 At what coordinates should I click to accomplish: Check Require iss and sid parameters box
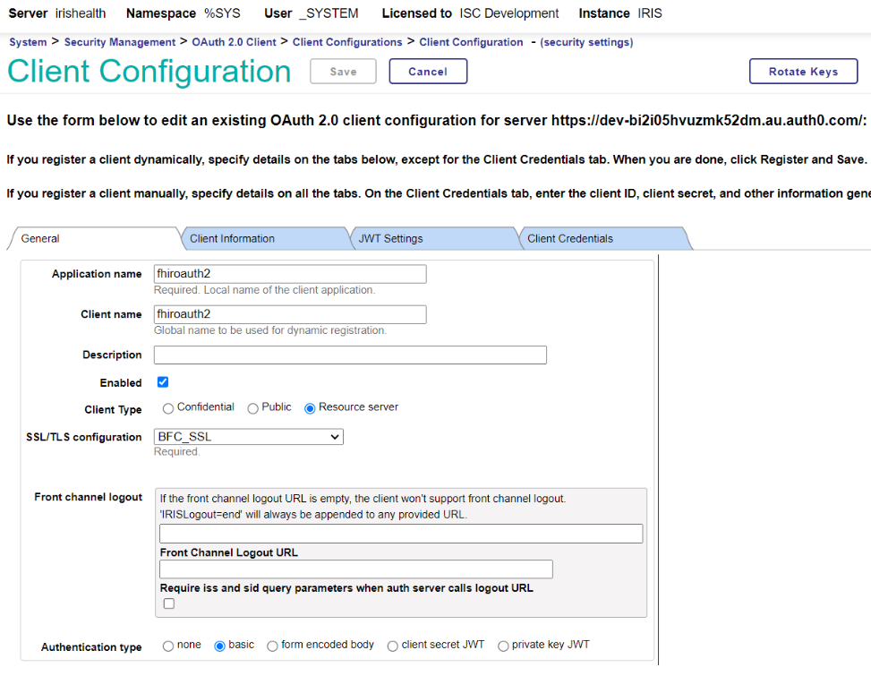point(168,603)
